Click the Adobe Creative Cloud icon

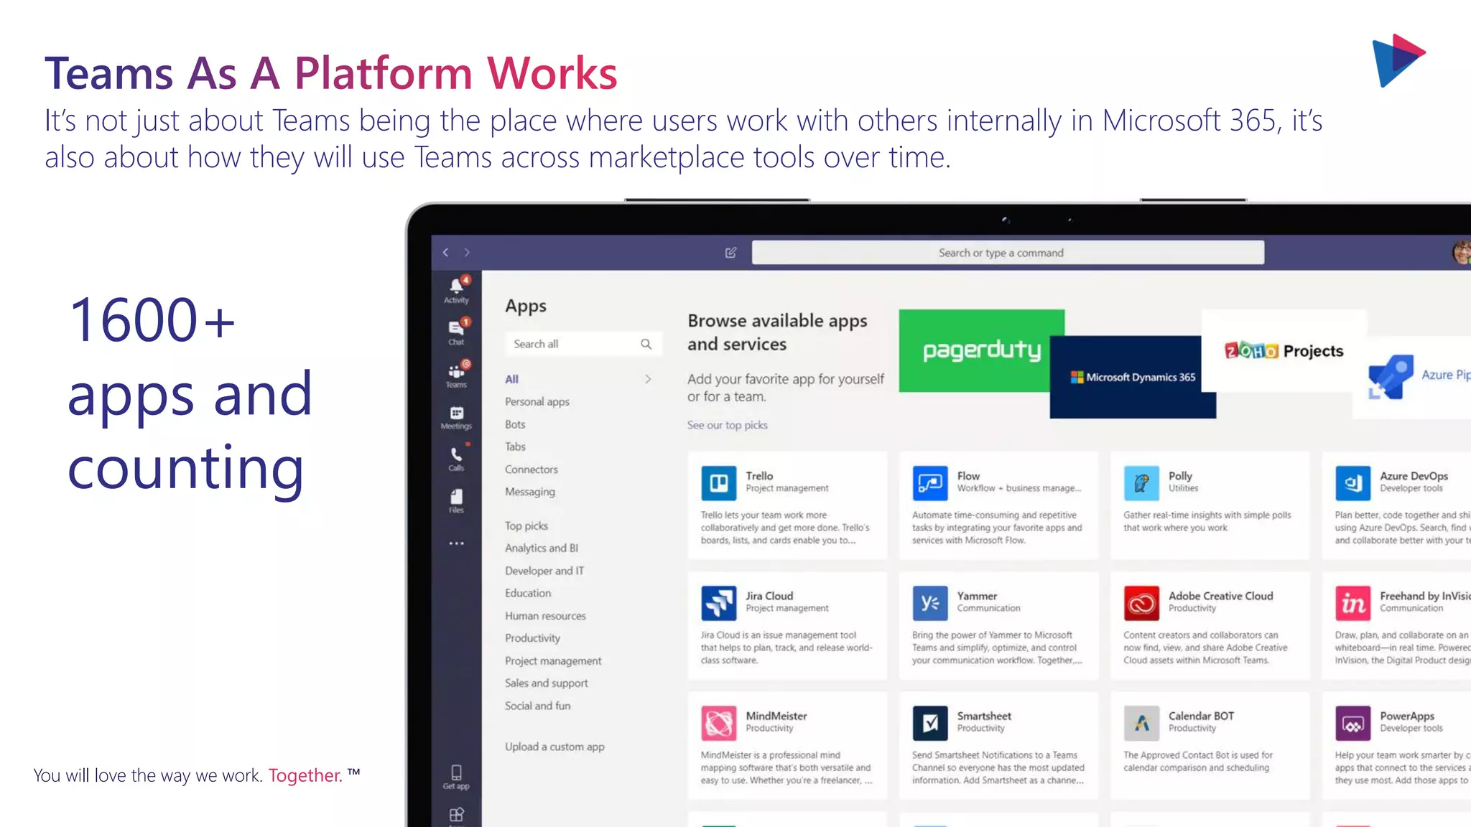click(1141, 603)
